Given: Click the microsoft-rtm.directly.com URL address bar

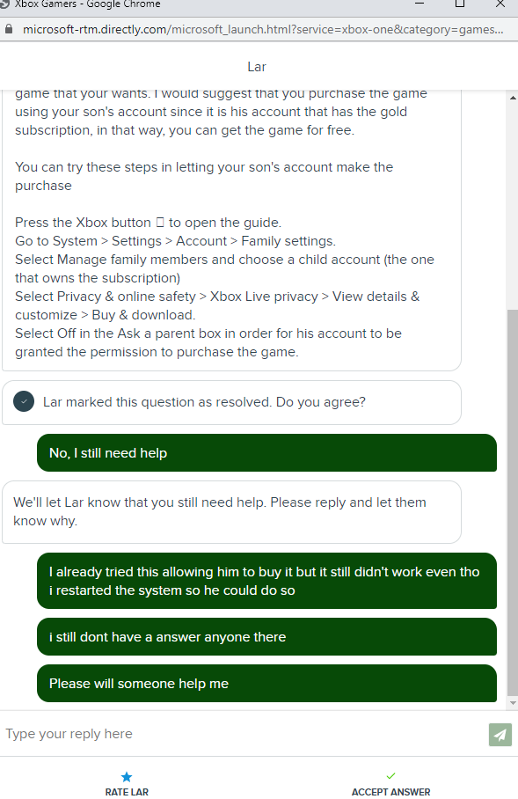Looking at the screenshot, I should 263,30.
